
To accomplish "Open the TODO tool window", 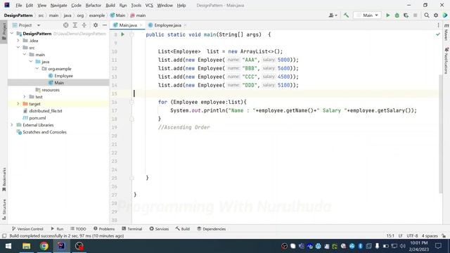I will [x=78, y=229].
